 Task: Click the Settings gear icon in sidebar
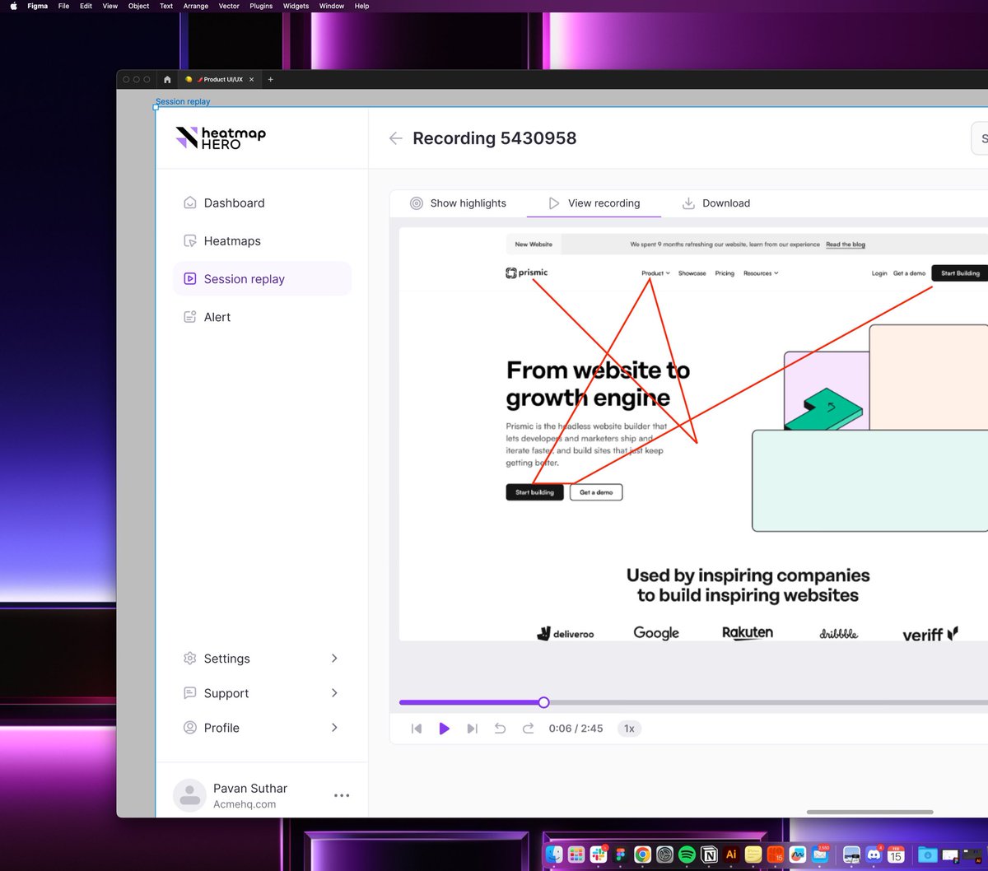189,658
